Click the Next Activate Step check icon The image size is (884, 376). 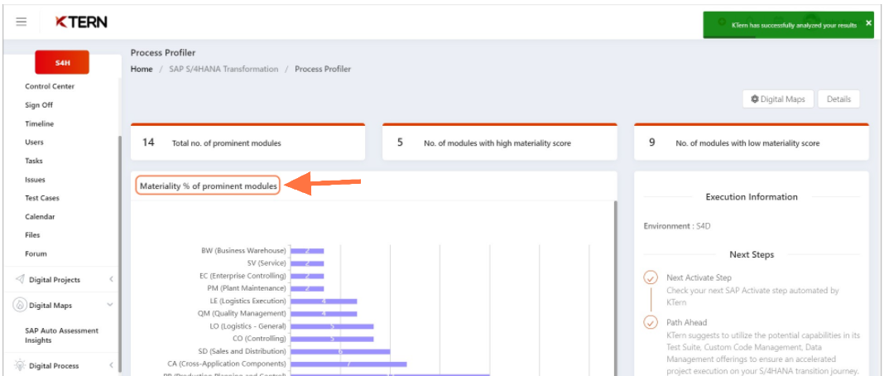coord(651,278)
